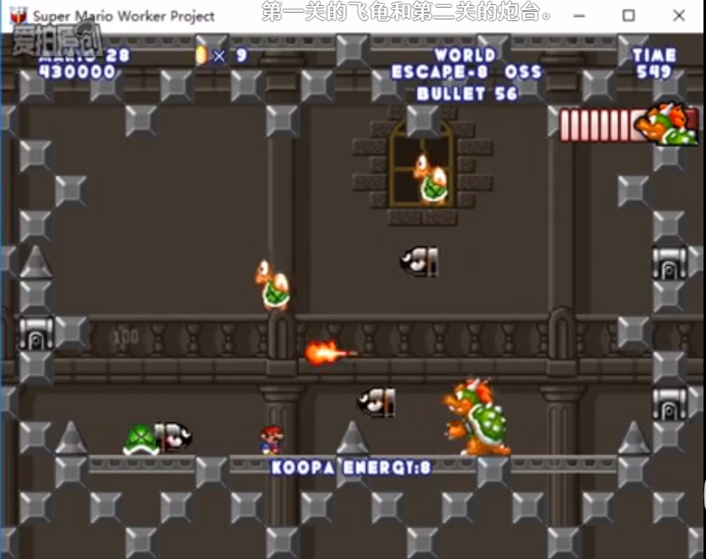The width and height of the screenshot is (706, 559).
Task: Click the Koopa Paratroopa inside the castle window
Action: [431, 178]
